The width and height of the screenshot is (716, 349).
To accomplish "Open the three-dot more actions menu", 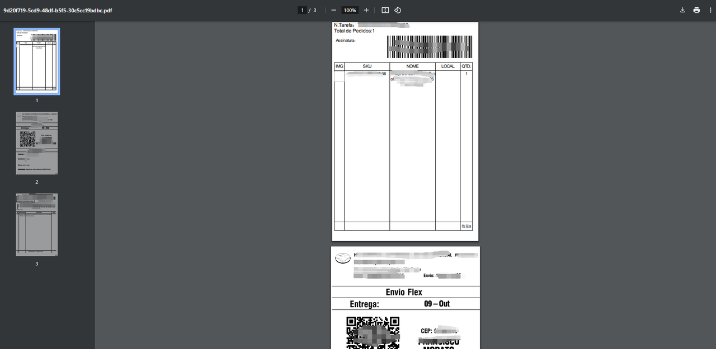I will [x=709, y=10].
